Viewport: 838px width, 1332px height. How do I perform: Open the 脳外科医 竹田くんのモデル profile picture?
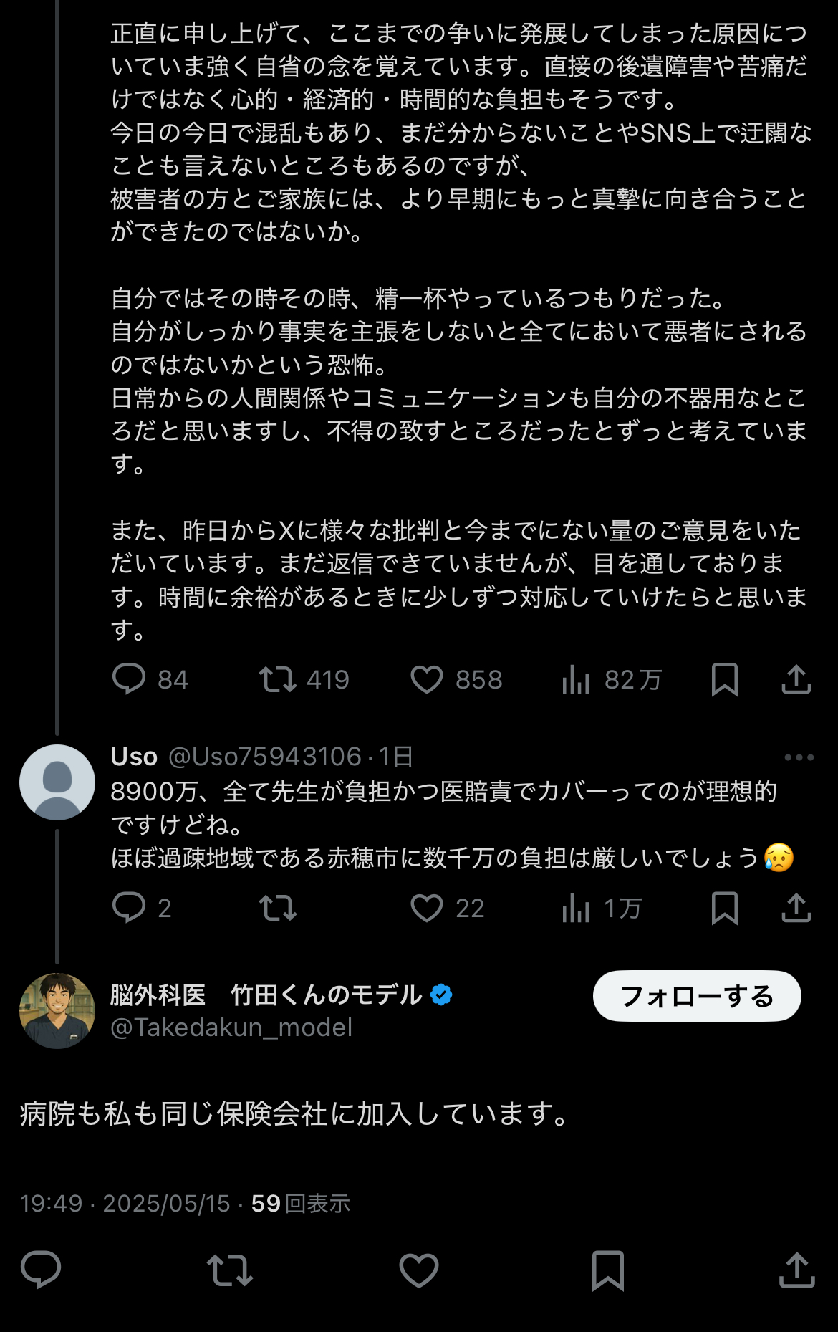click(57, 1010)
